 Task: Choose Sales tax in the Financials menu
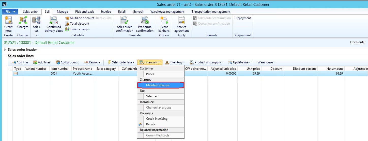[152, 96]
